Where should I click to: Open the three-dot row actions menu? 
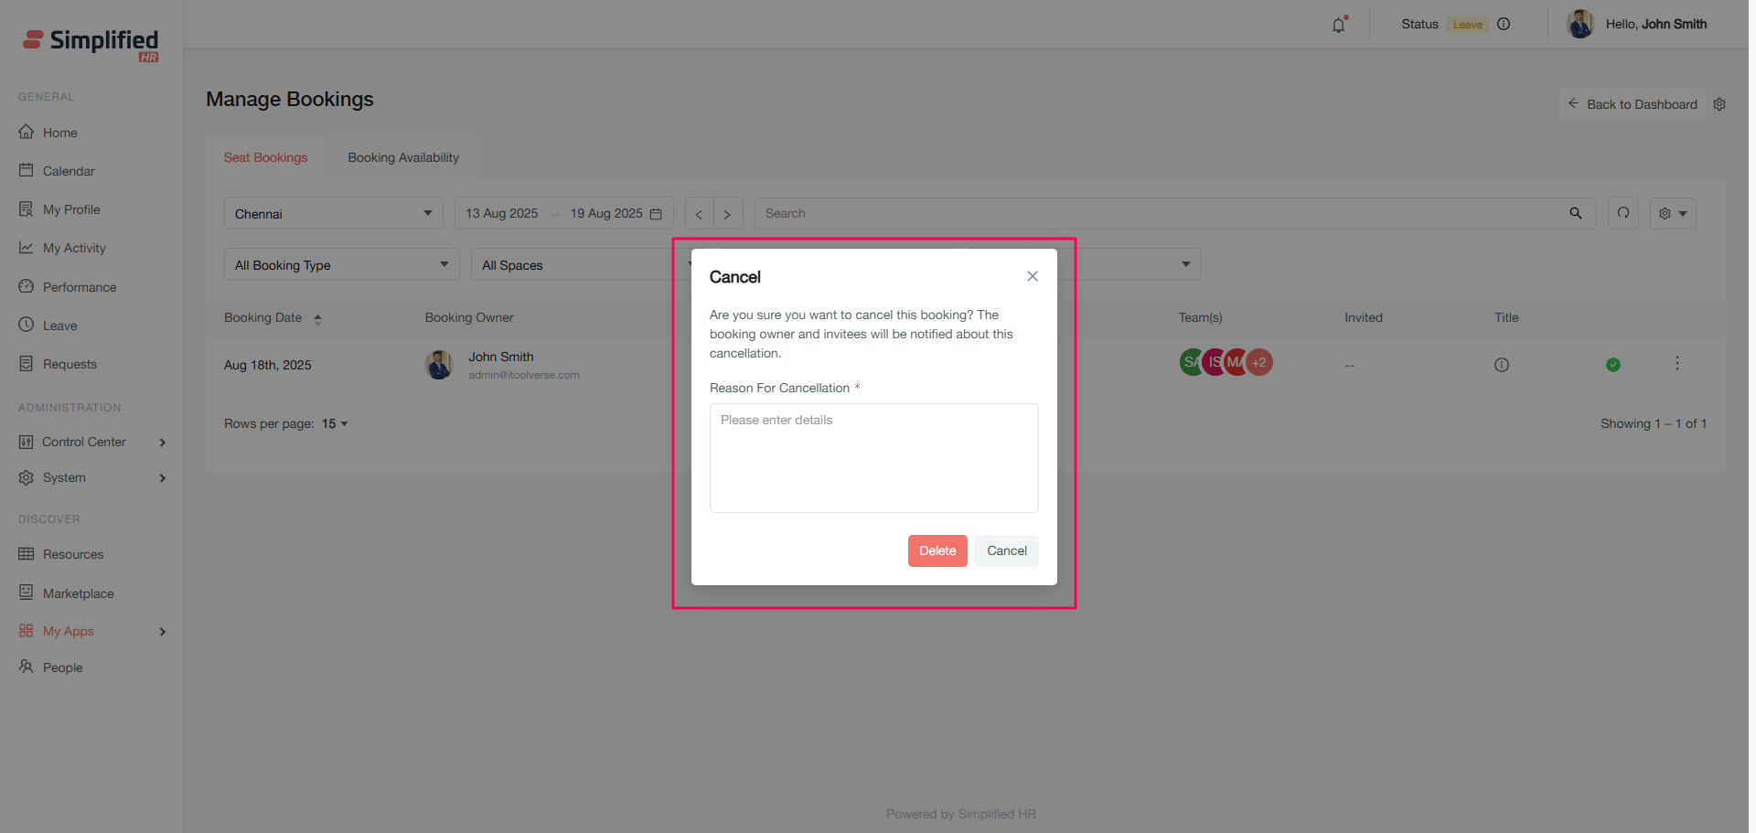[x=1677, y=363]
